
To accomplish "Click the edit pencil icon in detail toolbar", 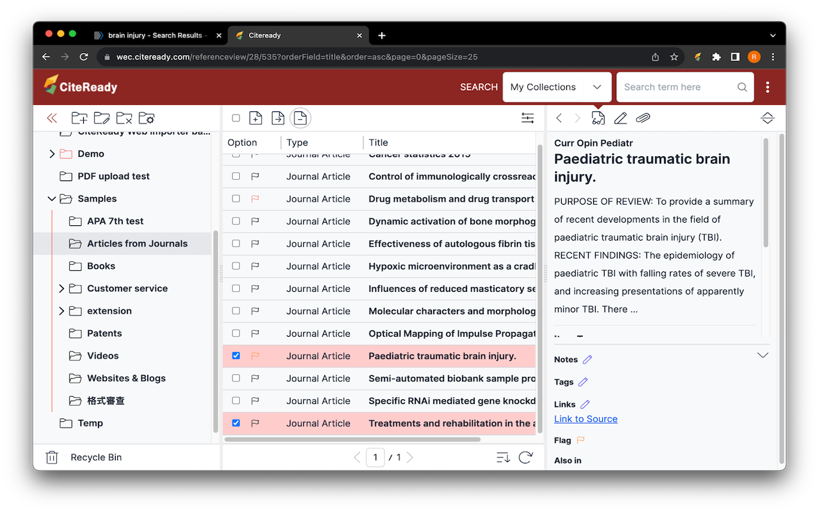I will [621, 118].
